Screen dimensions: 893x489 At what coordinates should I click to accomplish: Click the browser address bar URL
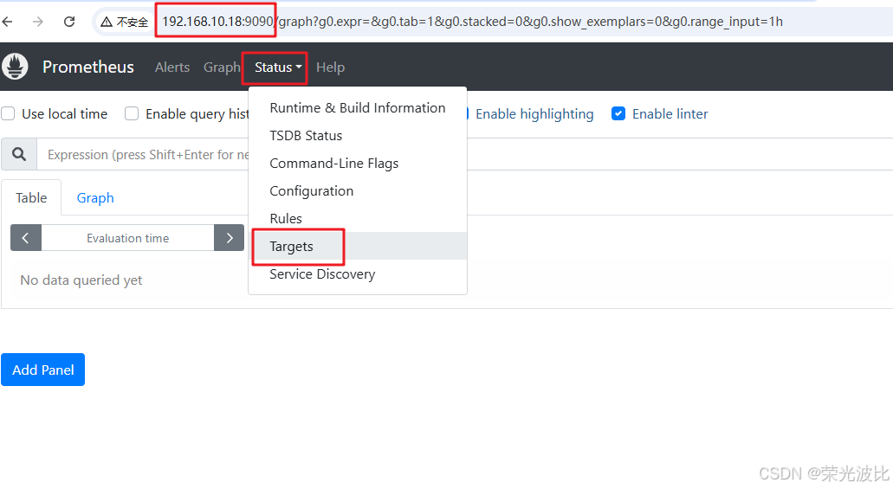472,22
